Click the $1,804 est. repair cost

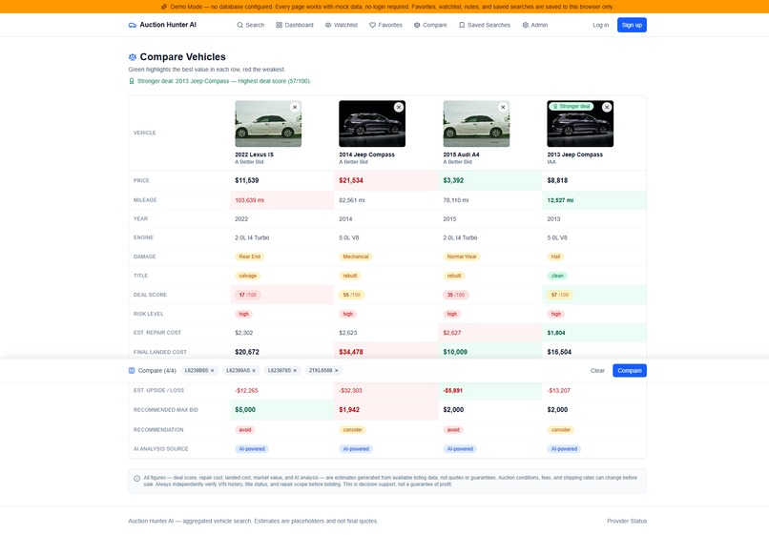coord(556,333)
